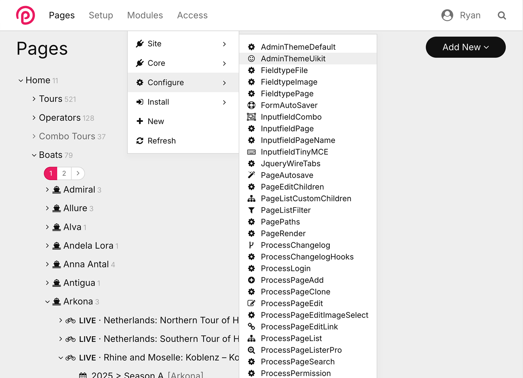Click the ProcessWire logo icon
523x378 pixels.
[25, 15]
